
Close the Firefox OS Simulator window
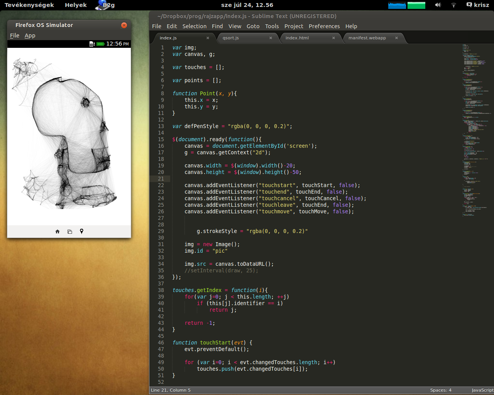coord(124,25)
